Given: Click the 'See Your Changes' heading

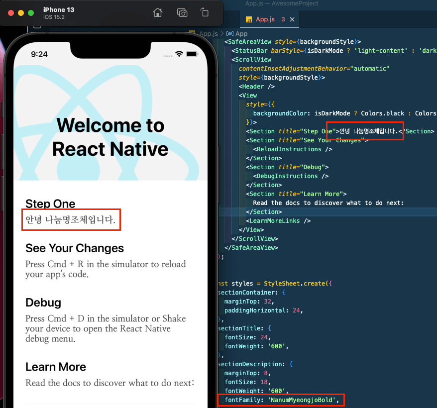Looking at the screenshot, I should (x=75, y=248).
